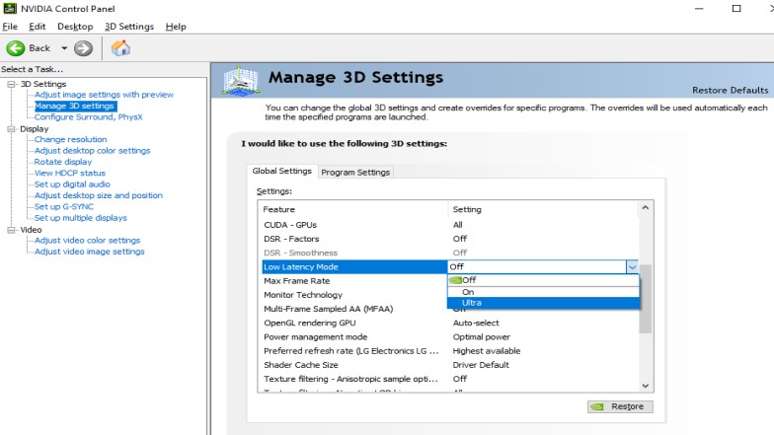Open Rotate display task
This screenshot has width=774, height=435.
(63, 162)
